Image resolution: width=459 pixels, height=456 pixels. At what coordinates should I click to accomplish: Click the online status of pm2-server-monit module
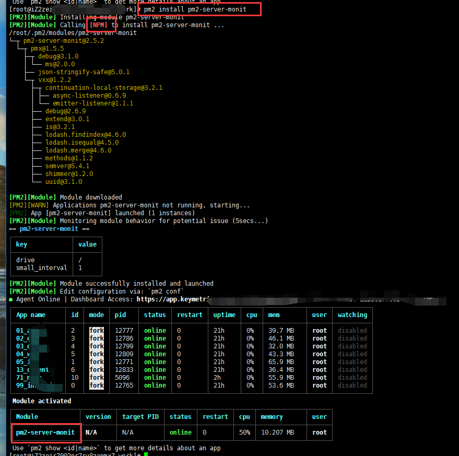point(181,432)
